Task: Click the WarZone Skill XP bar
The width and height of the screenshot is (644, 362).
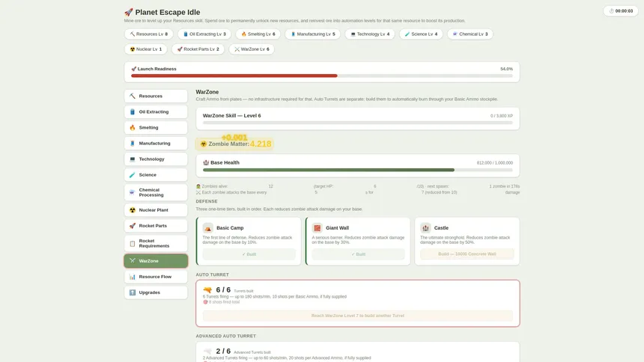Action: [358, 123]
